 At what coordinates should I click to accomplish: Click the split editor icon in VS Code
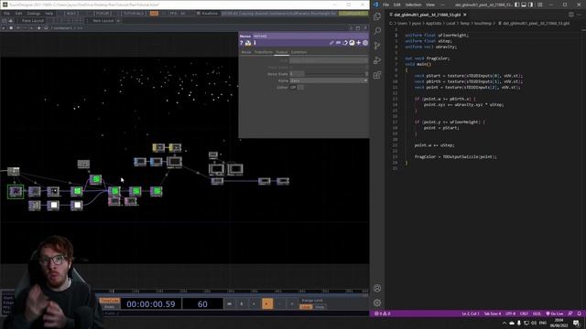[571, 15]
